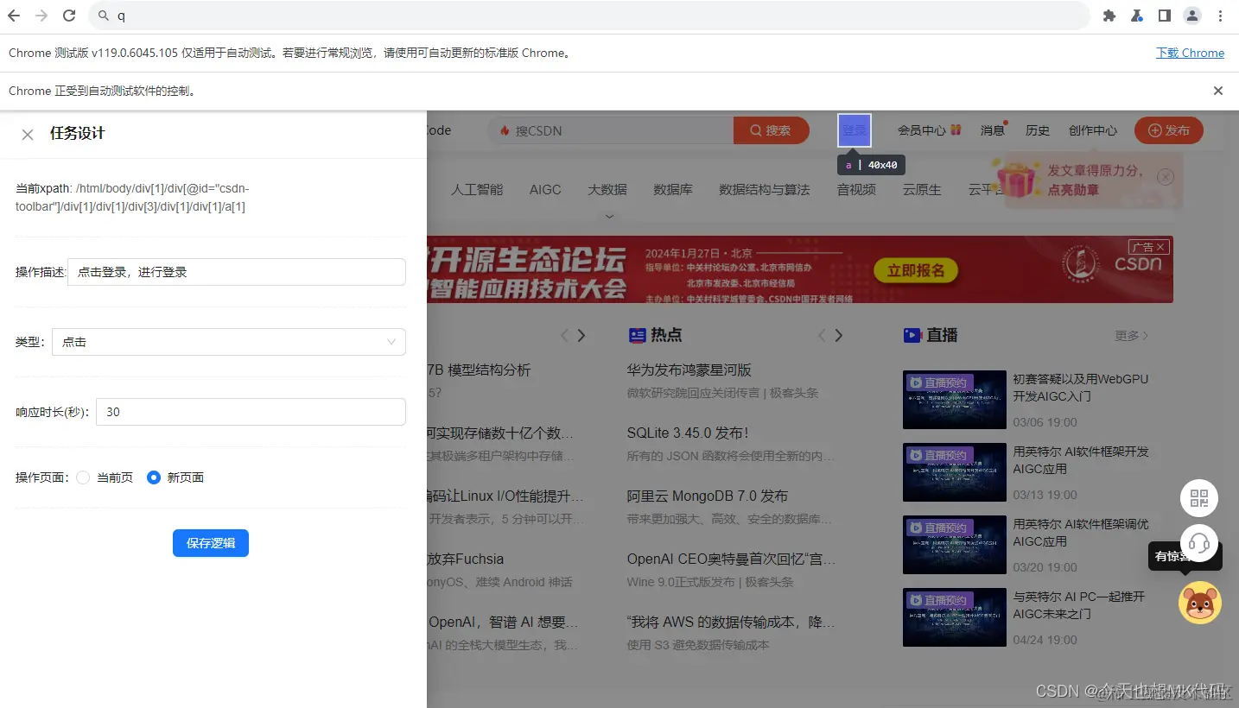The image size is (1239, 708).
Task: Click the browser forward arrow
Action: click(41, 16)
